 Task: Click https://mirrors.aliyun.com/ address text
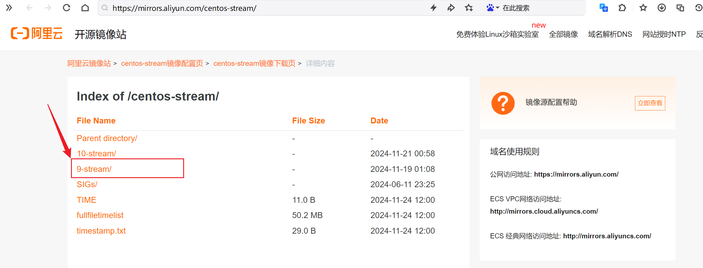576,174
